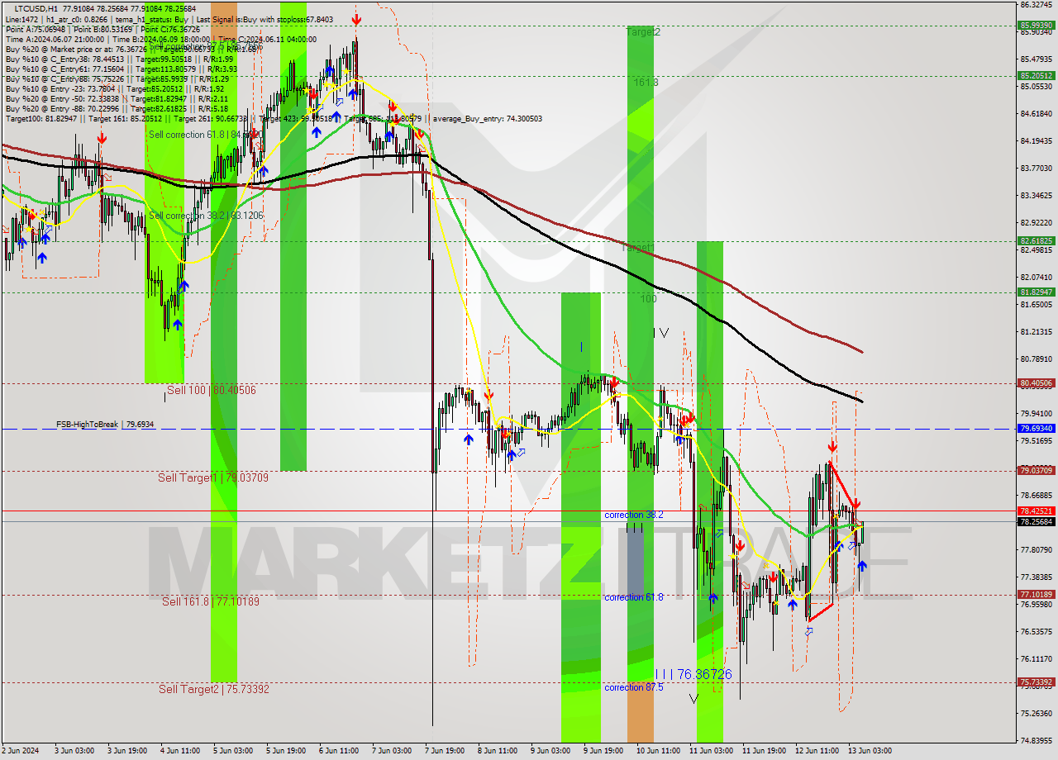Screen dimensions: 1058x760
Task: Click the 'Sell 161.8 | 77.10189' label
Action: coord(211,601)
